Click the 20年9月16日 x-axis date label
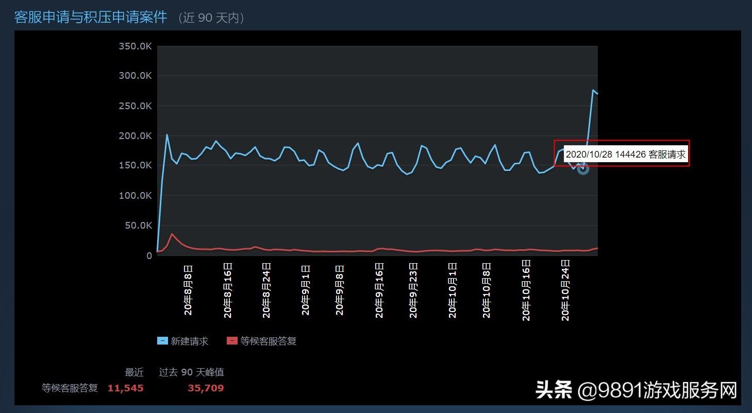The height and width of the screenshot is (413, 752). [379, 290]
